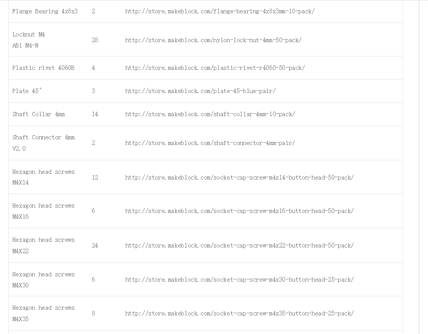The width and height of the screenshot is (428, 334).
Task: Open the socket-cap-screw-m4x22 URL
Action: point(239,246)
